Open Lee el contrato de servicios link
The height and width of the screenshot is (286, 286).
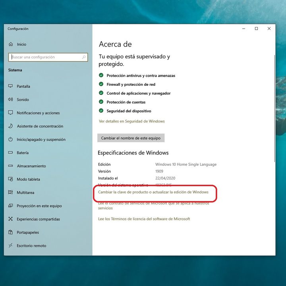click(153, 206)
